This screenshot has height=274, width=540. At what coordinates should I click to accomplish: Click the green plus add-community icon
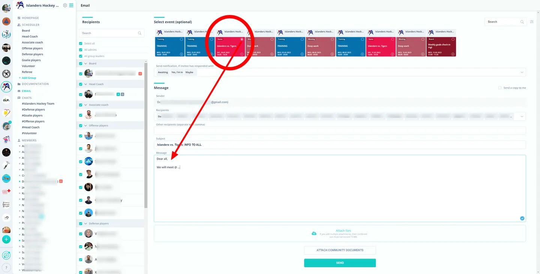[6, 239]
